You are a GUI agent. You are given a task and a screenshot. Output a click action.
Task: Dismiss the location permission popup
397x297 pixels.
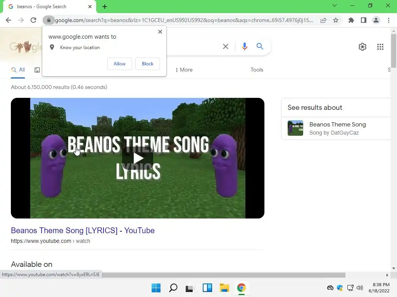pos(160,32)
